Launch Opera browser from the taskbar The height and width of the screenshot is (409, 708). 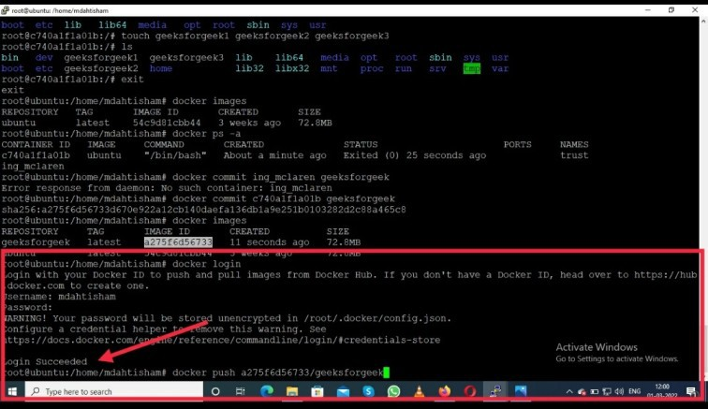470,391
